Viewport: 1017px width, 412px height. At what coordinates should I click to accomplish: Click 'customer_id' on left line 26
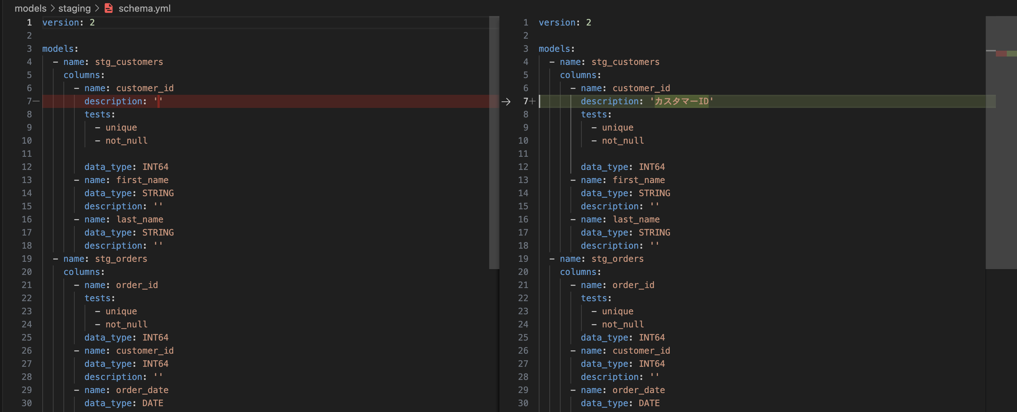(145, 351)
